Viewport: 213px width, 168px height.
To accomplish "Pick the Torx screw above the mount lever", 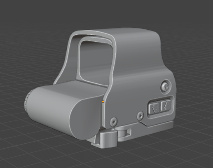I will [x=114, y=122].
